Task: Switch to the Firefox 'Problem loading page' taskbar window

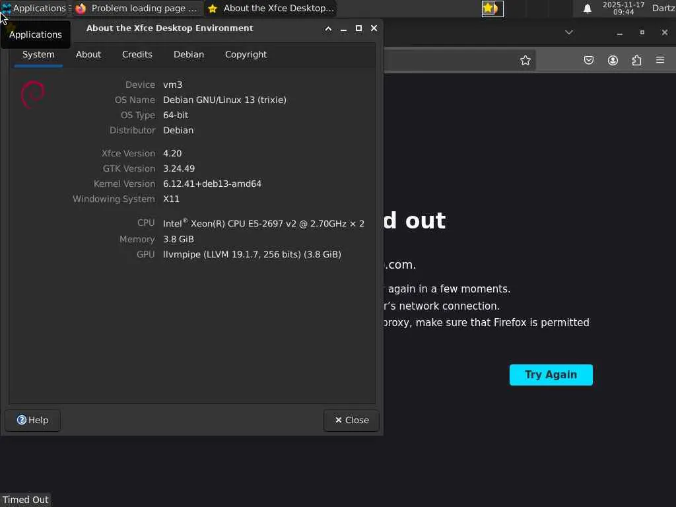Action: pos(137,8)
